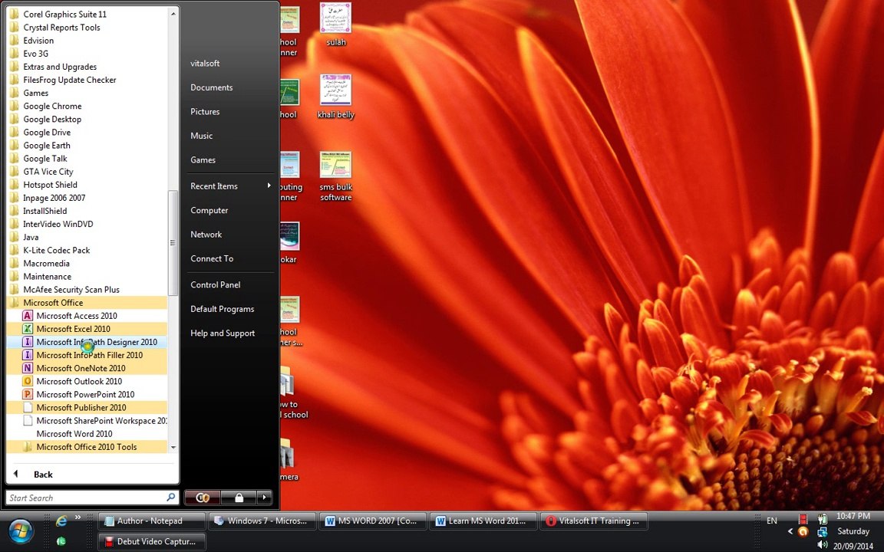This screenshot has height=552, width=884.
Task: Show hidden system tray icons
Action: pyautogui.click(x=790, y=531)
